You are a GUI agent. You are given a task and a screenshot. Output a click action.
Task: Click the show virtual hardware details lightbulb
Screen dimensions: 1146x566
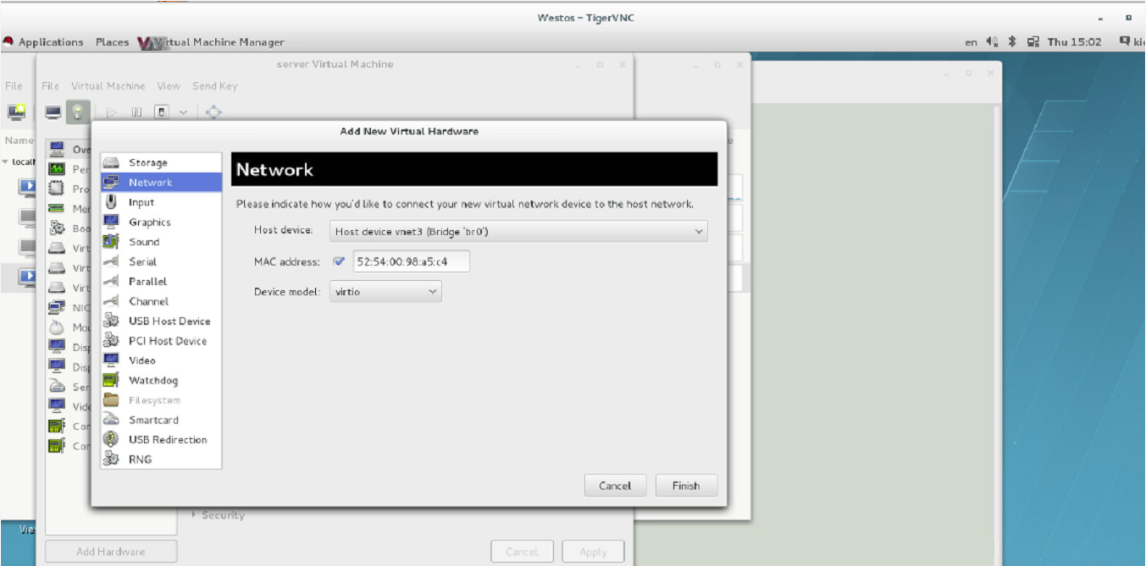[78, 112]
